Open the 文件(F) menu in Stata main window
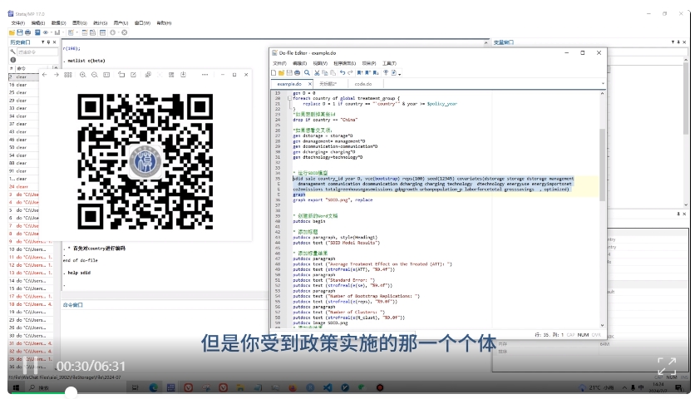The width and height of the screenshot is (700, 399). pyautogui.click(x=17, y=22)
